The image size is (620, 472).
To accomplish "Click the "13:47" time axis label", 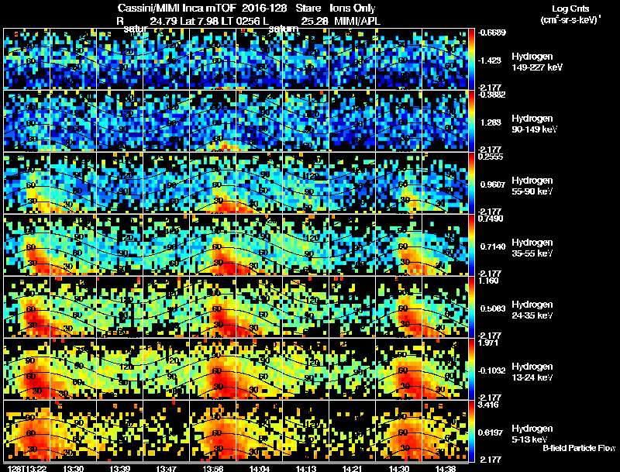I will click(x=167, y=468).
